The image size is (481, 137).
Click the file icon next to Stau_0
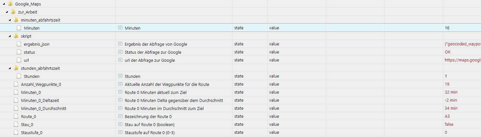click(x=16, y=124)
